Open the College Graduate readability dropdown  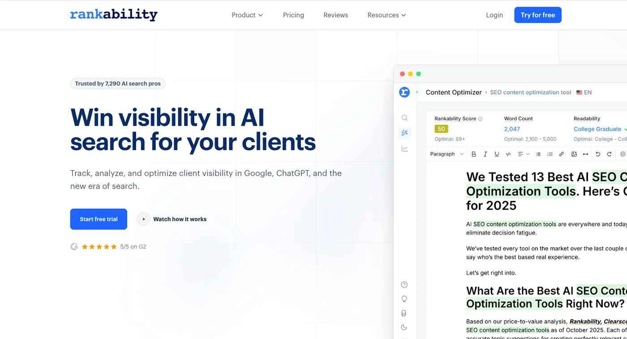(x=600, y=129)
